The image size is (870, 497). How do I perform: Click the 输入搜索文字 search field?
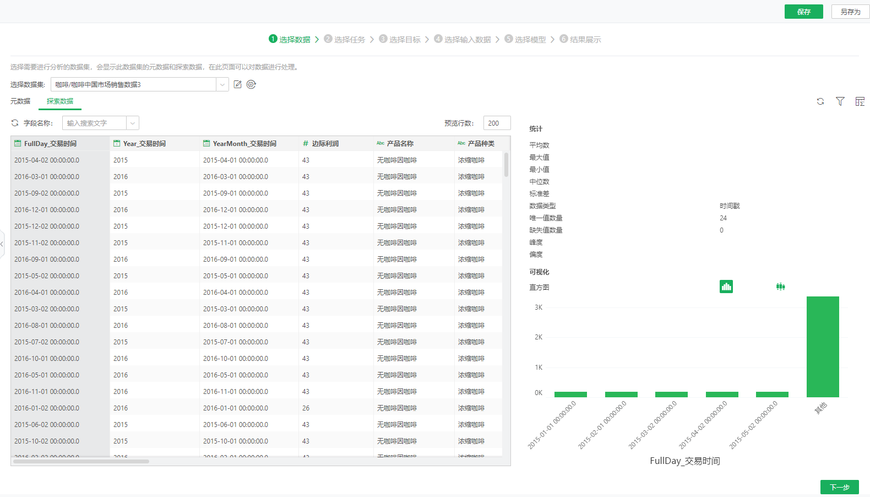pos(94,123)
